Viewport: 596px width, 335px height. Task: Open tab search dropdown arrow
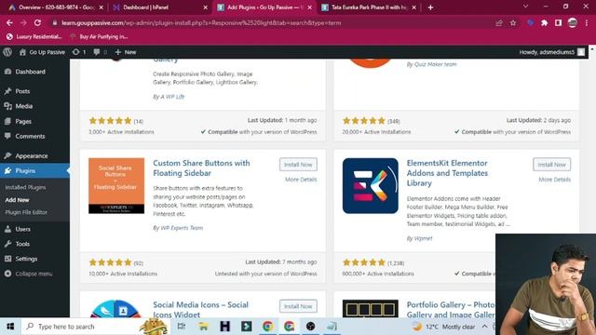coord(525,7)
